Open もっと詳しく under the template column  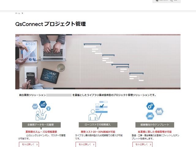click(142, 144)
